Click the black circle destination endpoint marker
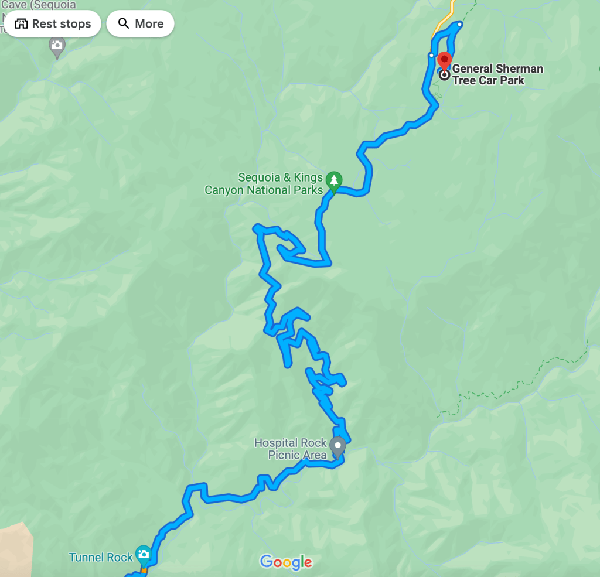Viewport: 600px width, 577px height. (444, 74)
